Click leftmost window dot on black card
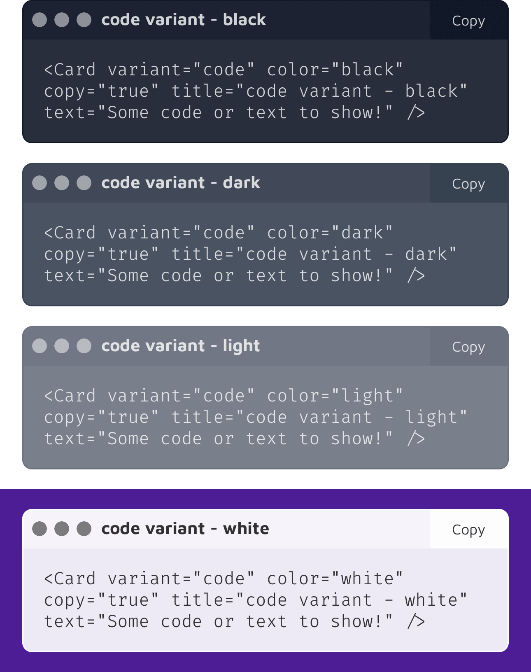531x672 pixels. tap(40, 20)
